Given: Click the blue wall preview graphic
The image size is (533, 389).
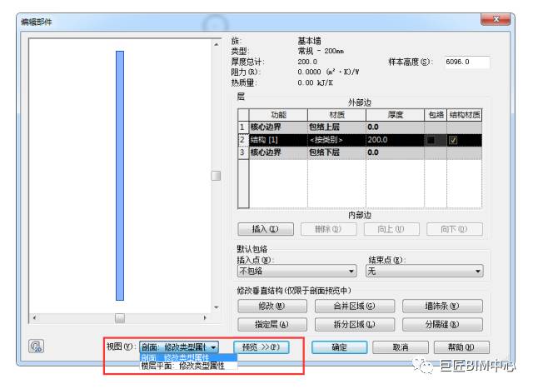Looking at the screenshot, I should pos(120,176).
